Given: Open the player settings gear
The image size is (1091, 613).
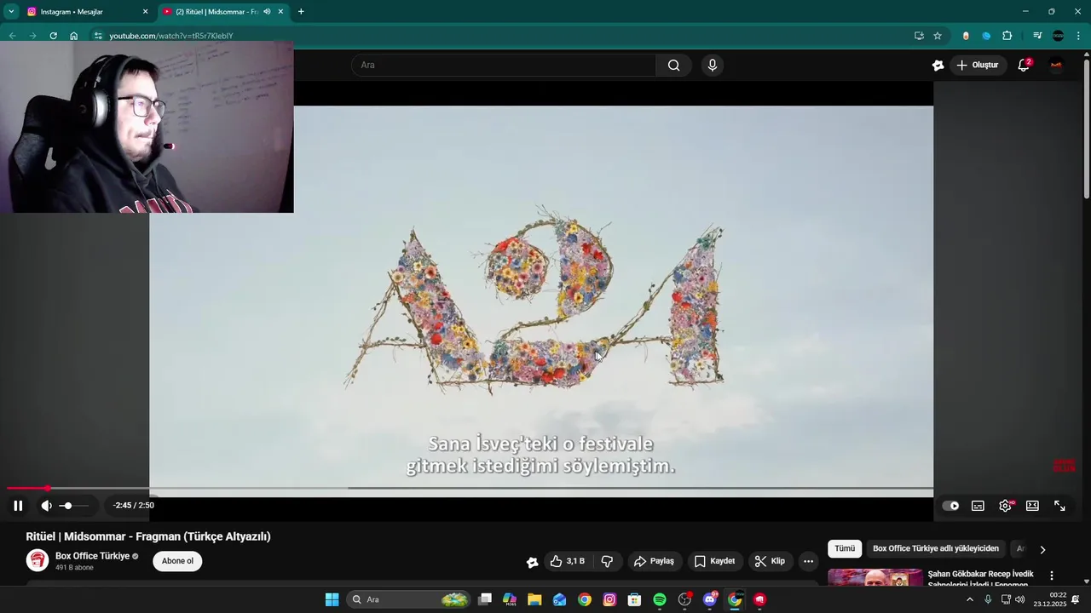Looking at the screenshot, I should pyautogui.click(x=1006, y=506).
